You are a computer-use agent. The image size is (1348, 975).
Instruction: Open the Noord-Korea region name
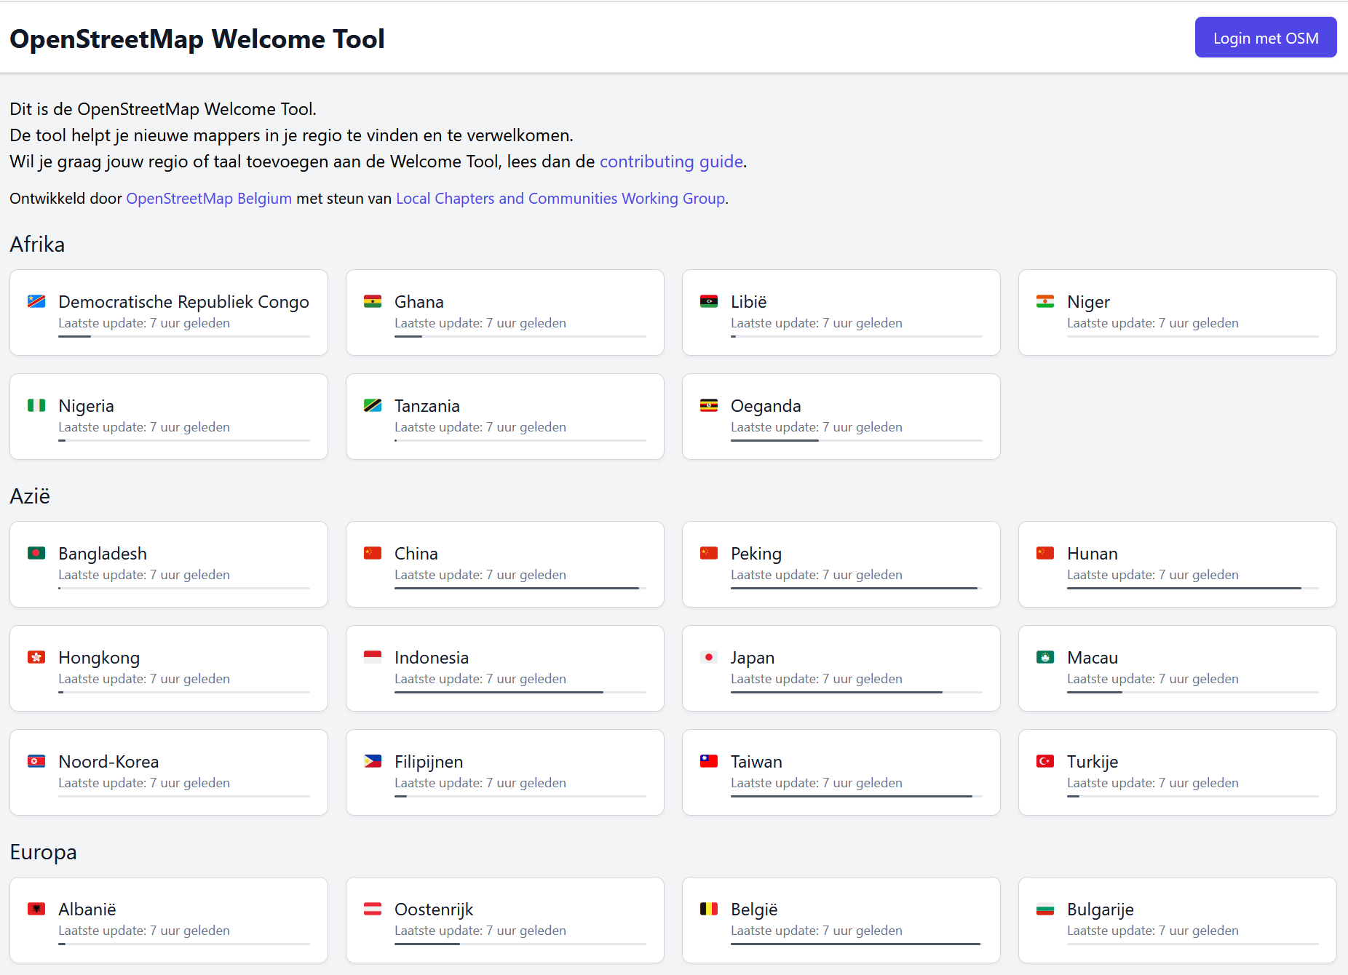pos(108,761)
